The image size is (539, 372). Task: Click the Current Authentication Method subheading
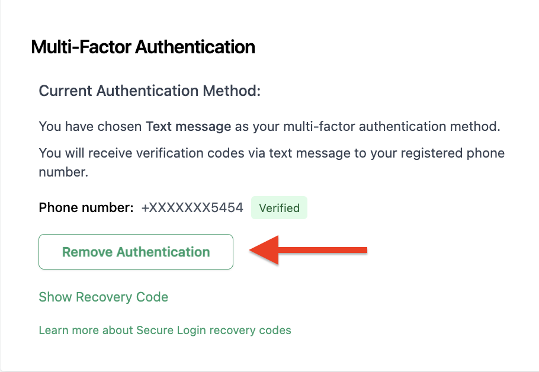[149, 91]
